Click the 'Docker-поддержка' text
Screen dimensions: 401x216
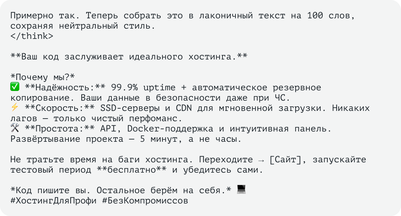coord(170,129)
